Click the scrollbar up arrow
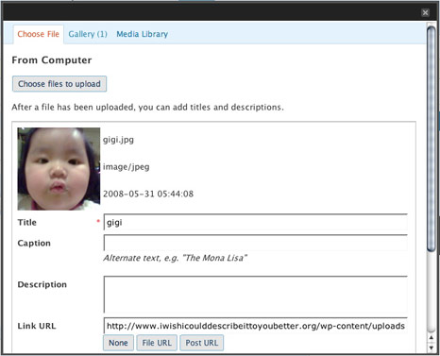 (432, 338)
